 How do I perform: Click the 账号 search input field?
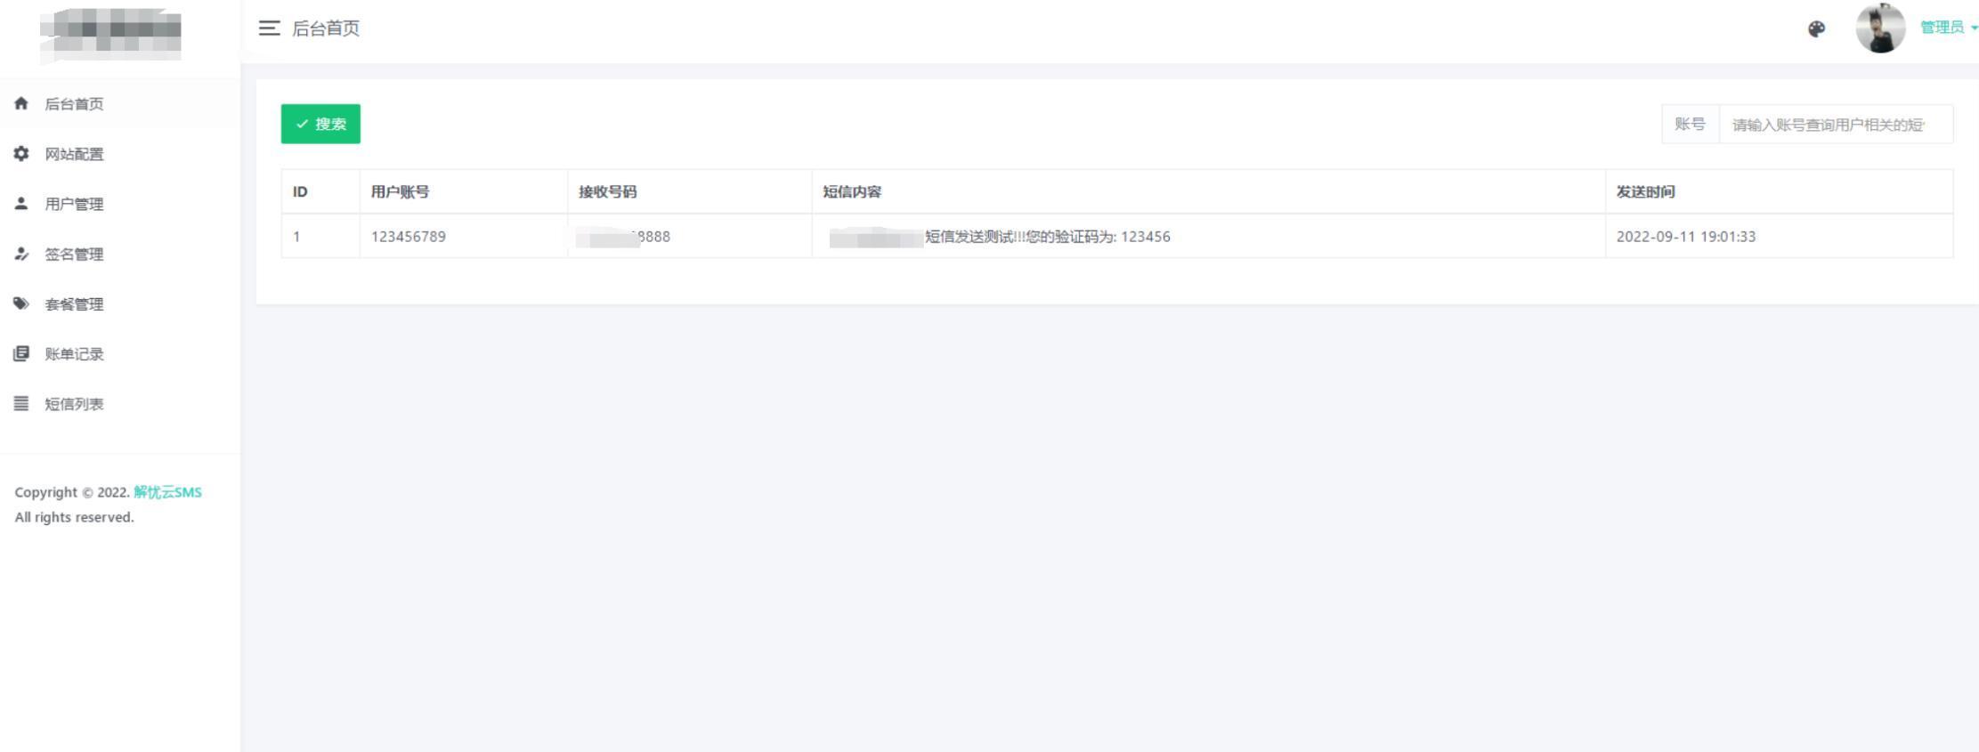(x=1836, y=124)
